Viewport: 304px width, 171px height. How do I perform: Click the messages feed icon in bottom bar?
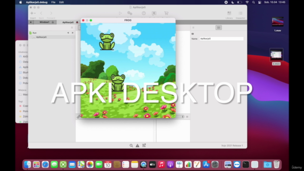click(144, 145)
